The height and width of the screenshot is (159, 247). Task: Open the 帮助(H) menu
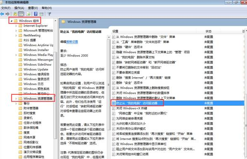pos(47,8)
